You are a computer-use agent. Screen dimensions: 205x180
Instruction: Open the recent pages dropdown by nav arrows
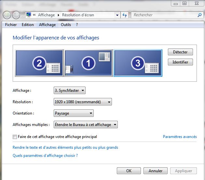click(x=22, y=15)
